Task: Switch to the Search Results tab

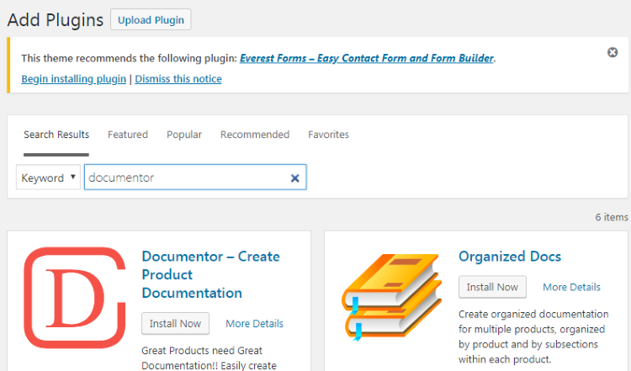Action: pos(56,135)
